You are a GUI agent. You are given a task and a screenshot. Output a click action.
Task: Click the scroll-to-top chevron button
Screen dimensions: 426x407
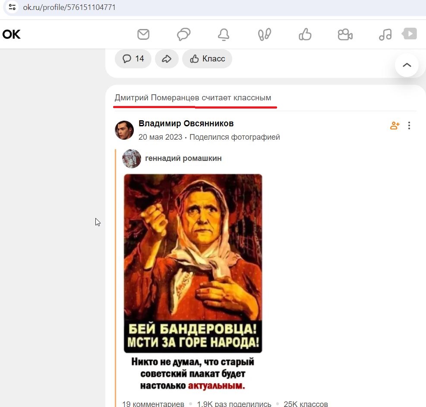tap(407, 65)
